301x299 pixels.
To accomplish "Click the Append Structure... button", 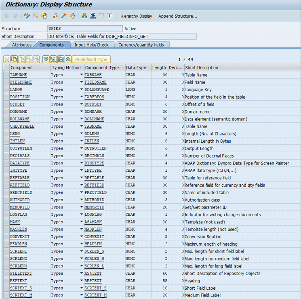I will click(177, 16).
